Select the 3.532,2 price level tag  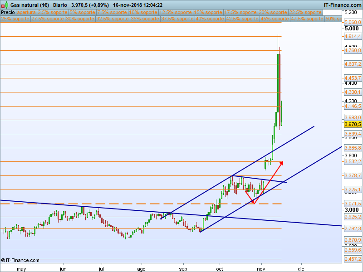353,162
